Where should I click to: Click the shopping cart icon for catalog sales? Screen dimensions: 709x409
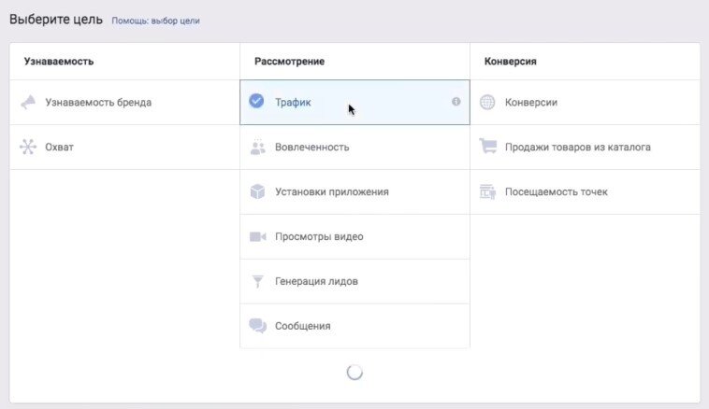click(488, 147)
